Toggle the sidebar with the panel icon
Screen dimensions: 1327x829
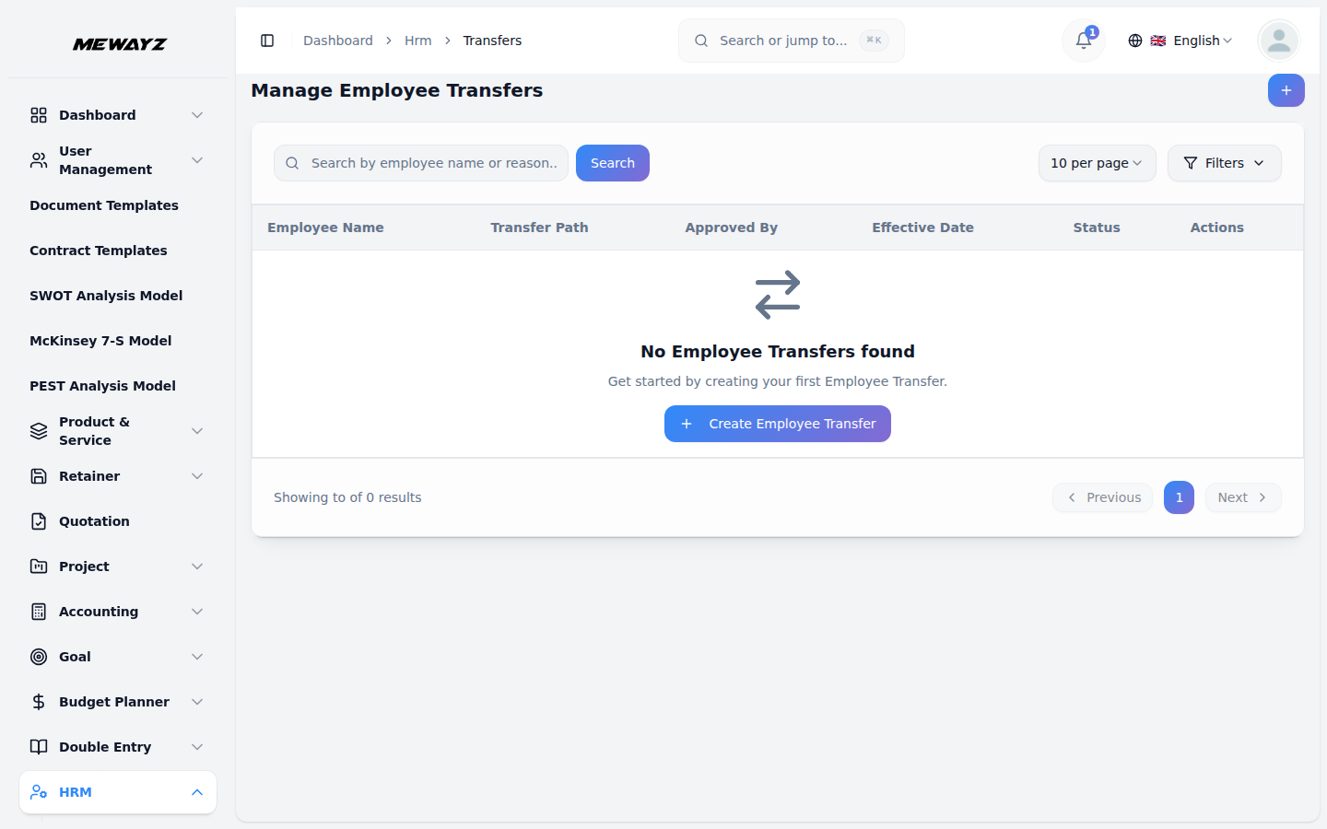(x=267, y=41)
